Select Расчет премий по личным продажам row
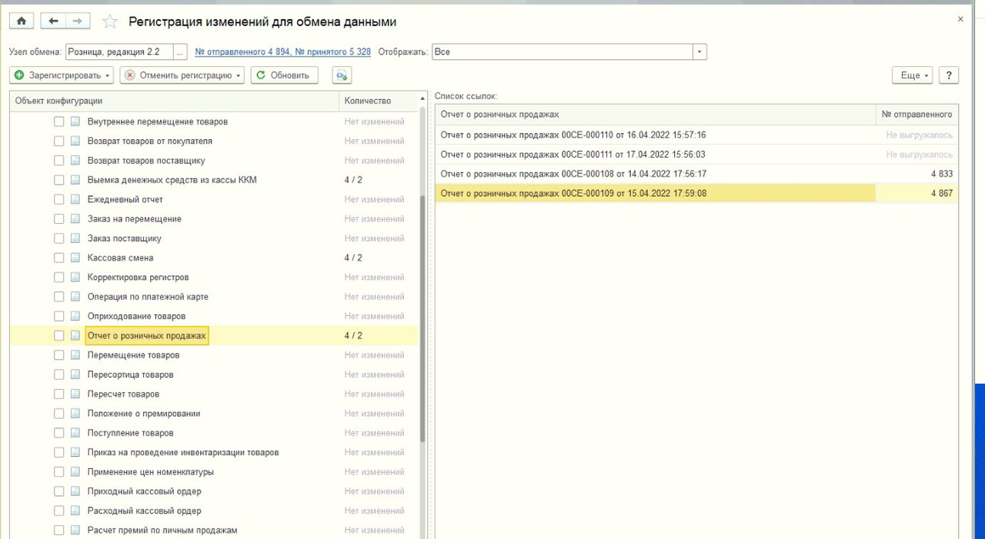The image size is (985, 539). (214, 531)
